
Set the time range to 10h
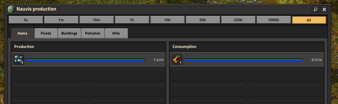point(167,20)
